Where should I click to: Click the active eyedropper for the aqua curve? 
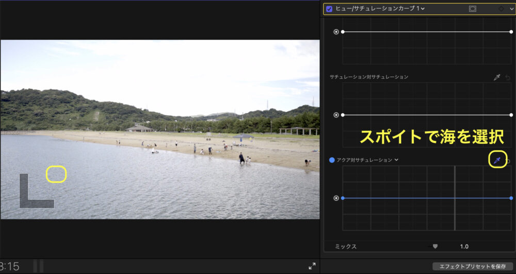coord(497,161)
